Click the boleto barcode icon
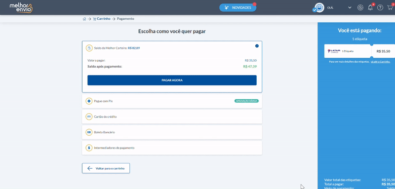The height and width of the screenshot is (189, 395). point(89,132)
